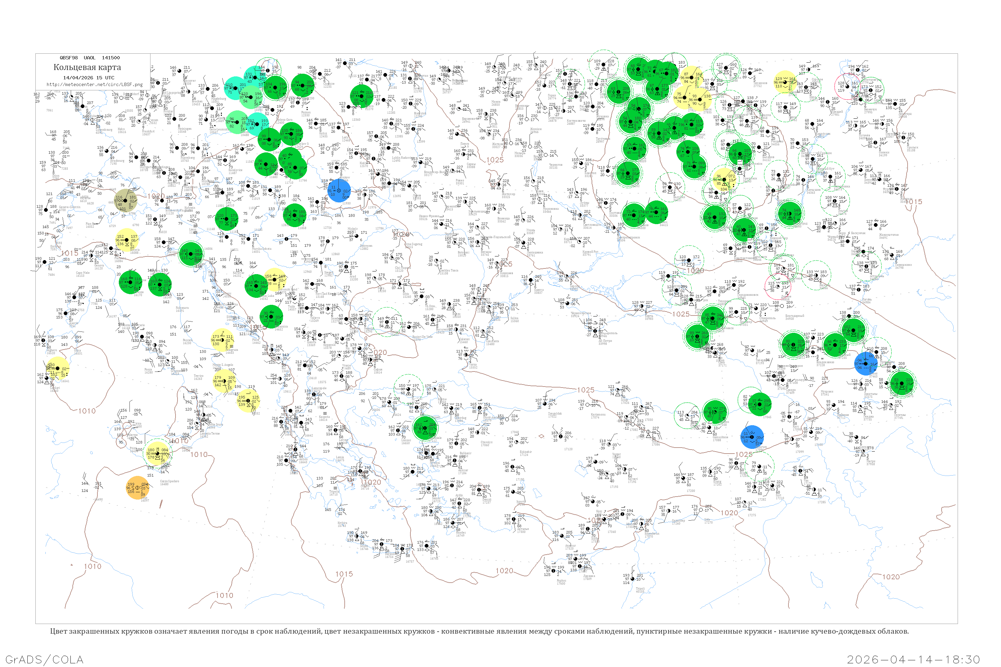Click the GrADS/COLA label
Viewport: 1001px width, 667px height.
click(x=44, y=659)
